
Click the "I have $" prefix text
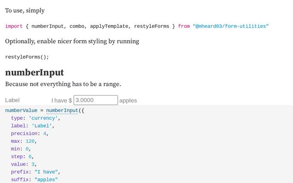[61, 100]
